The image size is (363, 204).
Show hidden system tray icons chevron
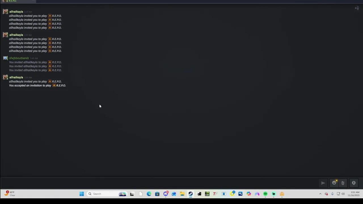tap(320, 194)
